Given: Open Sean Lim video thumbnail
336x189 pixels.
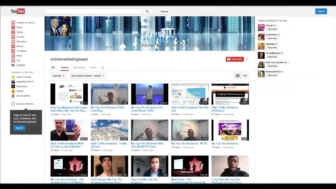Looking at the screenshot, I should pyautogui.click(x=150, y=166).
